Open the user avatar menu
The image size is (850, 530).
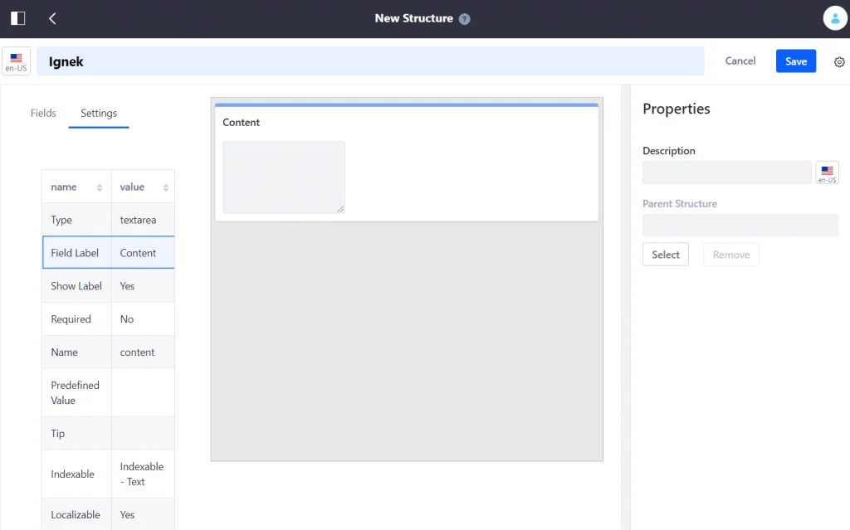pyautogui.click(x=835, y=18)
